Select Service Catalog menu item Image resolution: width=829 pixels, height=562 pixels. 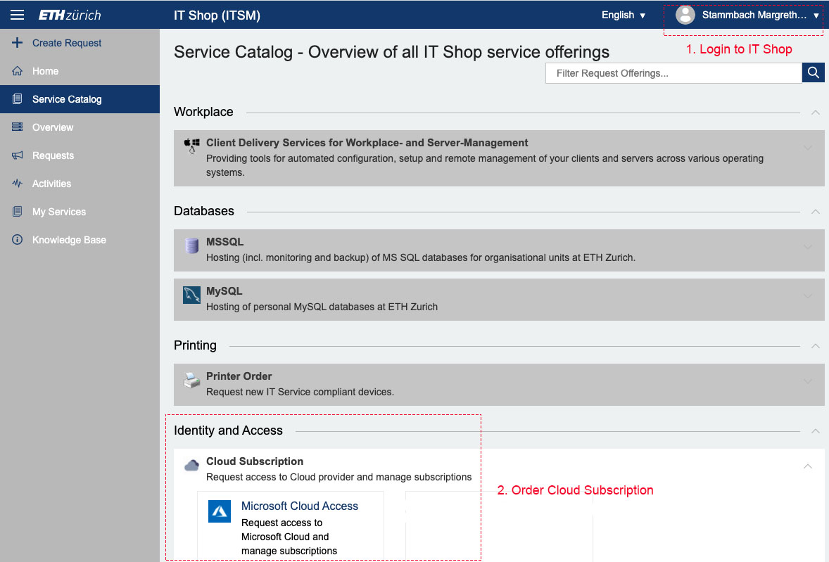(x=80, y=98)
